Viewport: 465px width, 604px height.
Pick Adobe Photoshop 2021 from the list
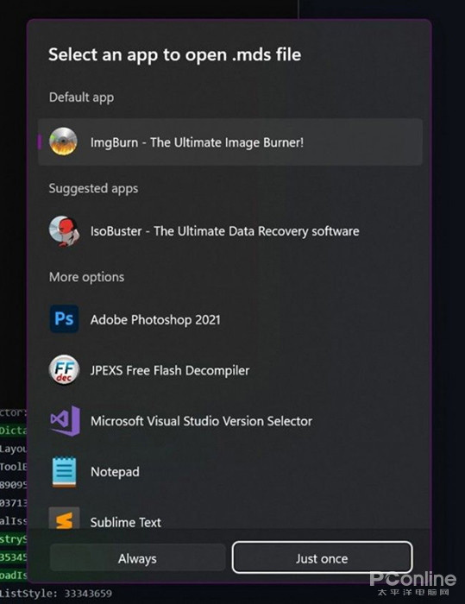click(x=230, y=319)
